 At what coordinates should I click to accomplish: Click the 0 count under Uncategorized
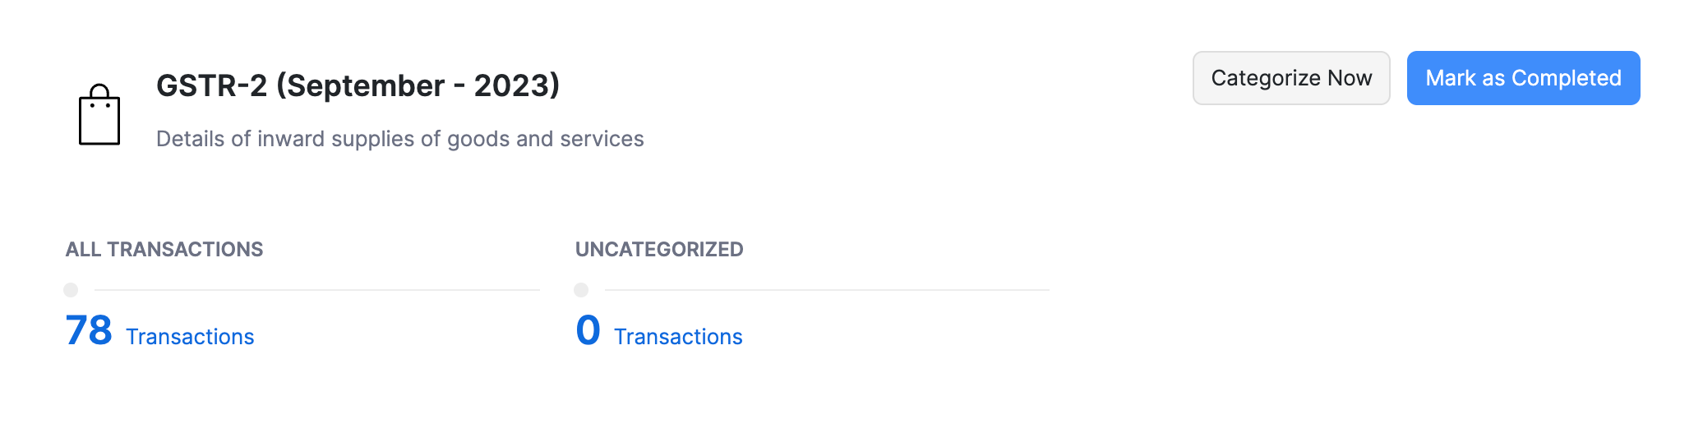(x=588, y=331)
